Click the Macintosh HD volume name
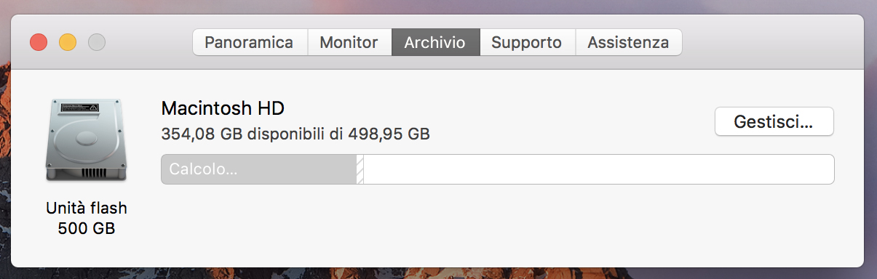 pyautogui.click(x=223, y=109)
